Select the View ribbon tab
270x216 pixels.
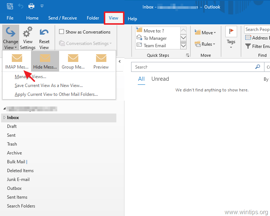(x=114, y=18)
